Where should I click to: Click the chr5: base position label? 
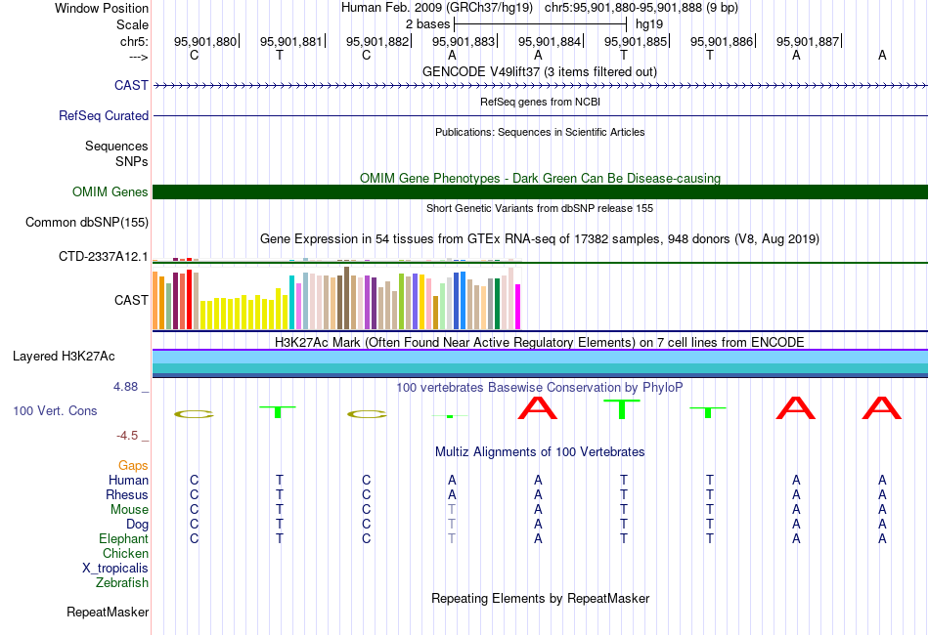(x=134, y=41)
